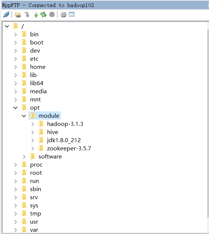
Task: Expand the usr folder arrow
Action: coord(16,222)
